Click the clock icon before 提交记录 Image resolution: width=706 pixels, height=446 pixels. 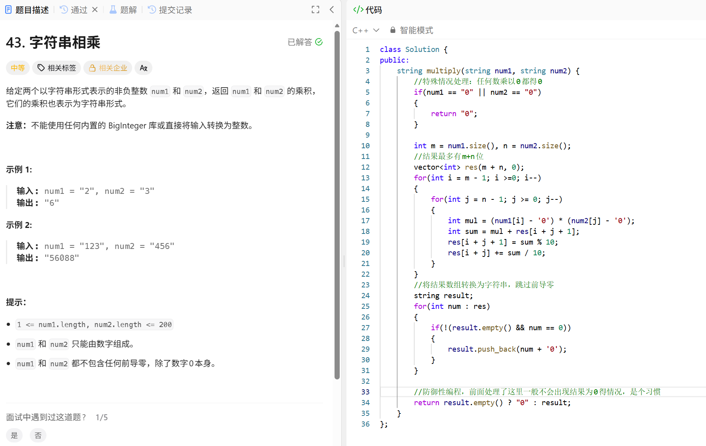click(x=151, y=10)
